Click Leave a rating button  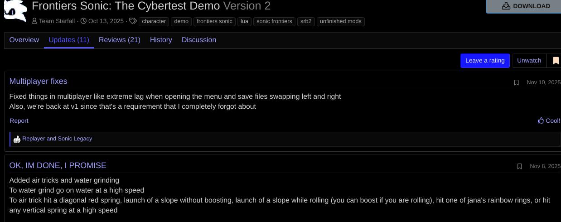[485, 61]
